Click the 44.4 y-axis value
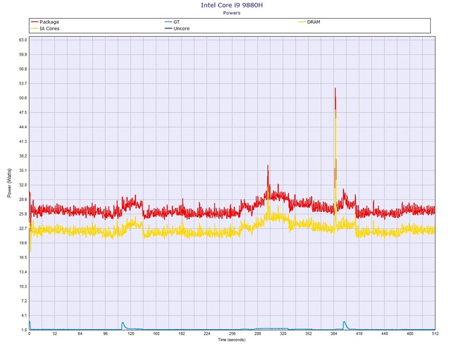The height and width of the screenshot is (348, 464). tap(23, 127)
